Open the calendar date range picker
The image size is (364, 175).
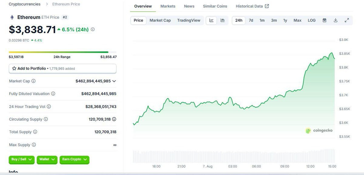[x=324, y=20]
